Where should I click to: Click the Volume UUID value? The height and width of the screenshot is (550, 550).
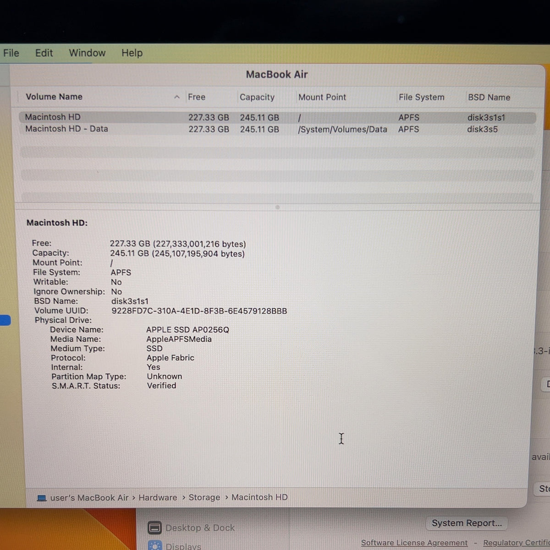tap(199, 311)
